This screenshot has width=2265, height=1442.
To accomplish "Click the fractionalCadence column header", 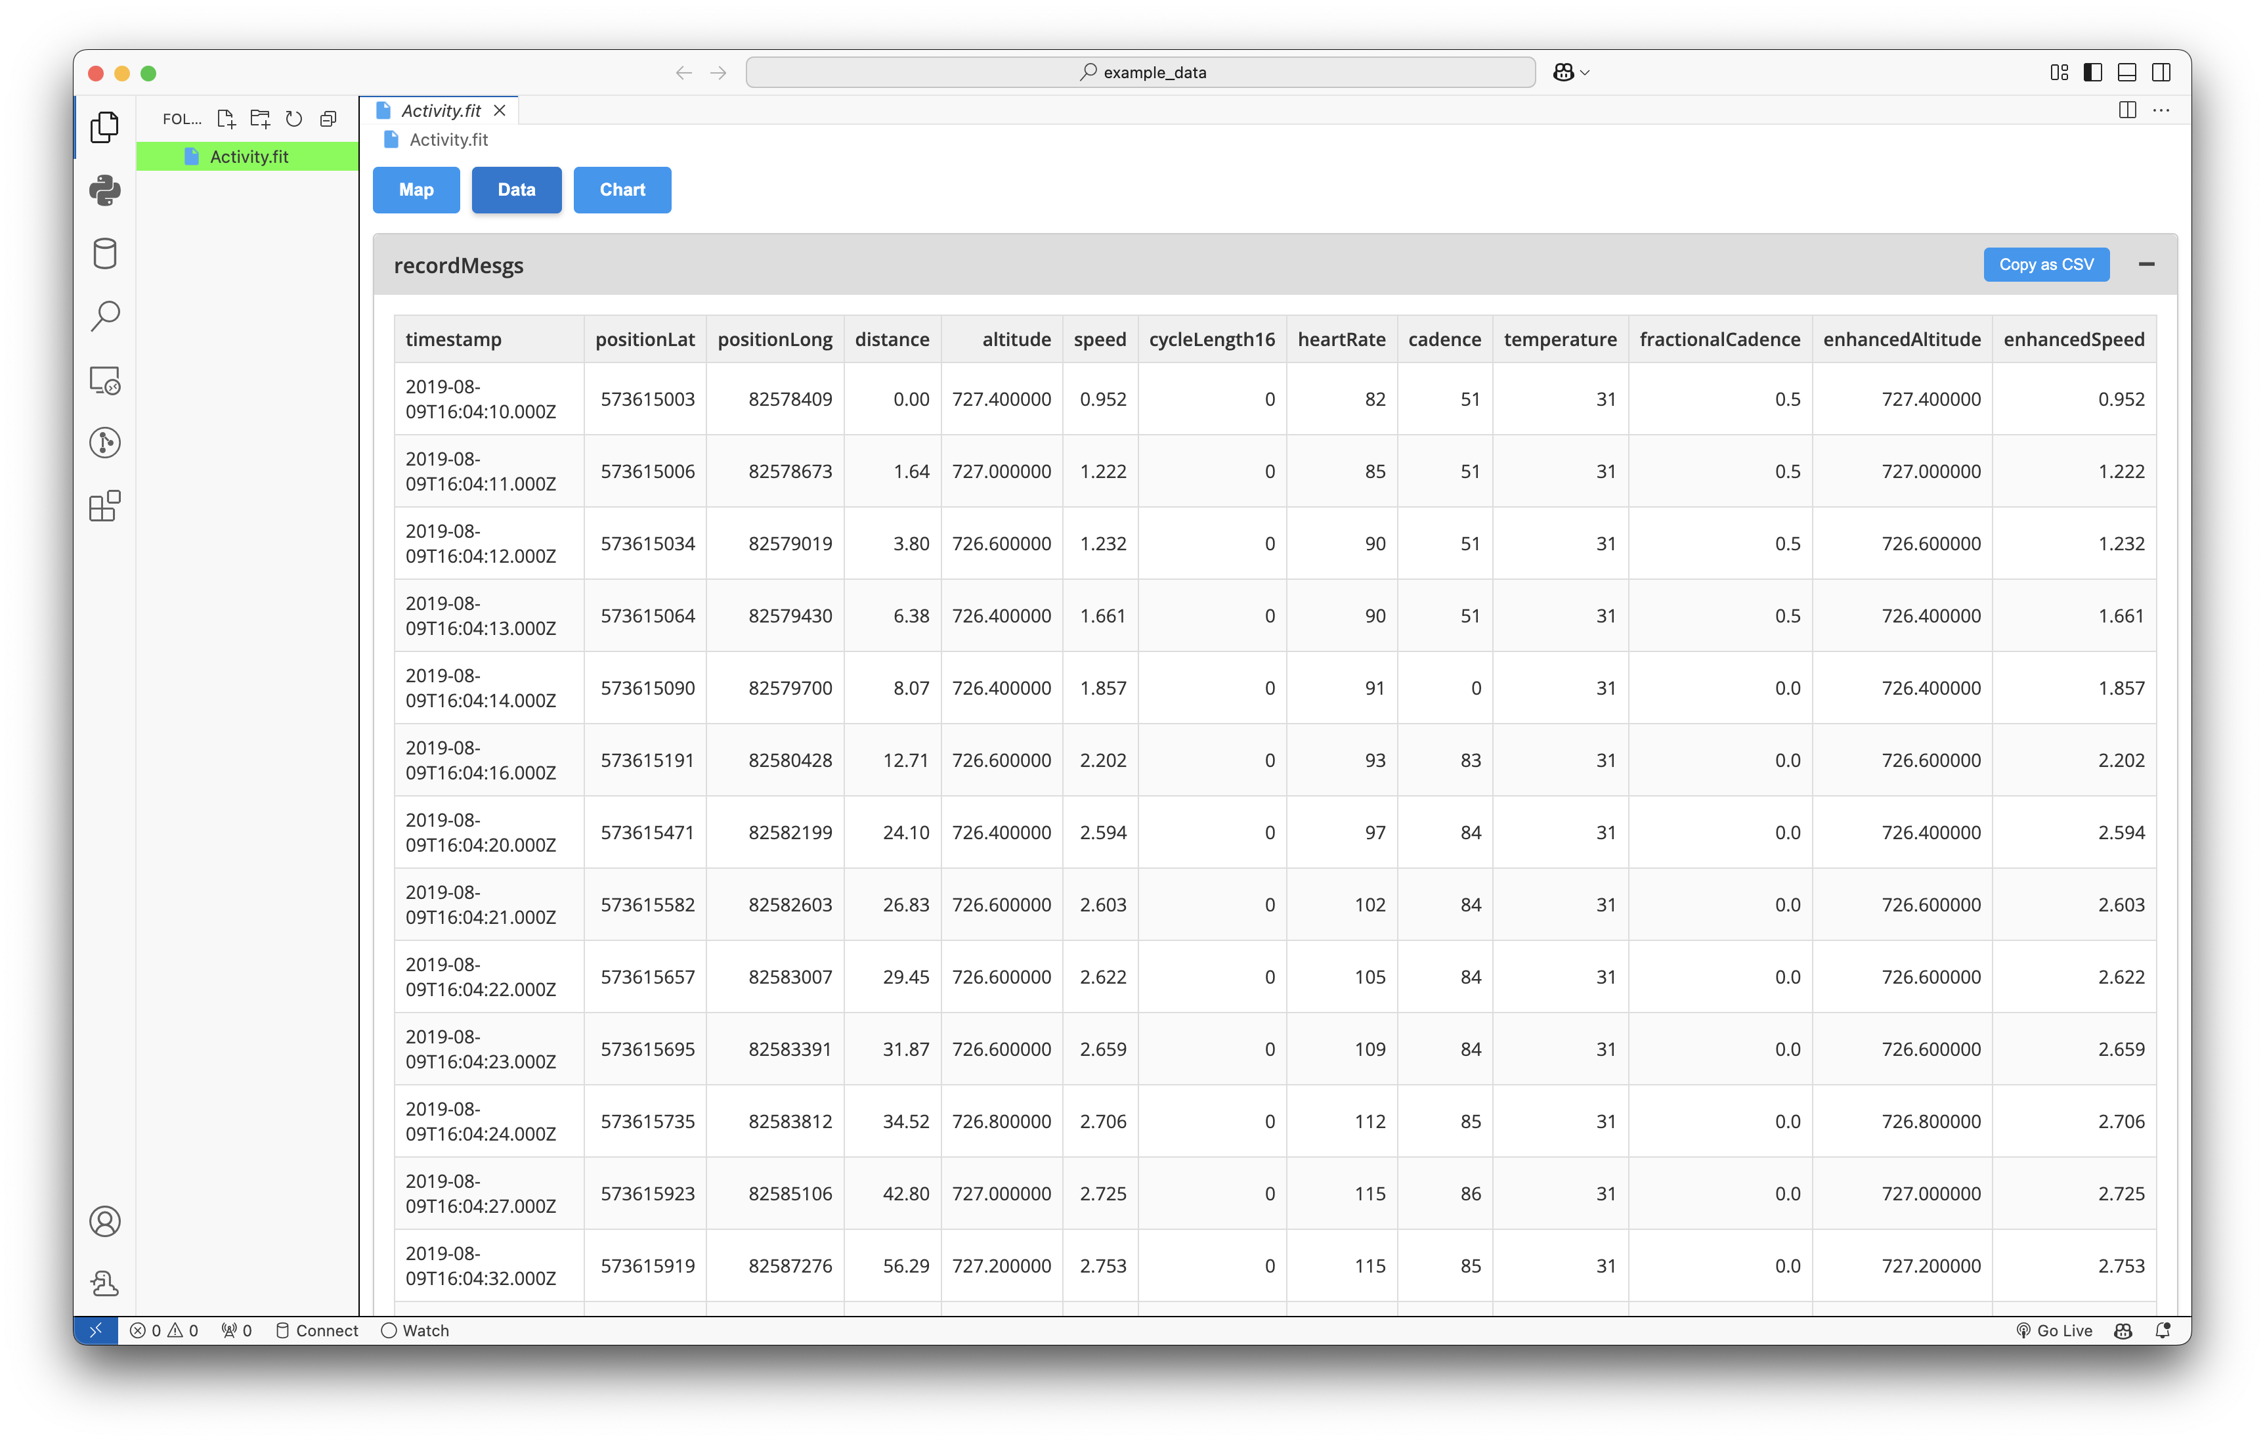I will tap(1720, 339).
